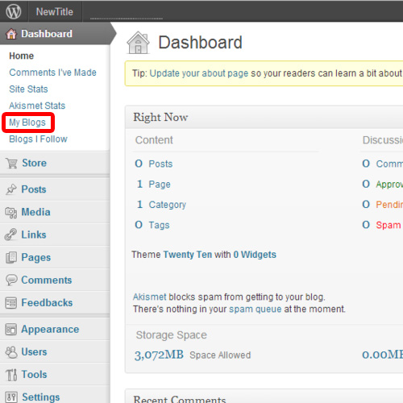Click the 'Content' column heading
This screenshot has height=403, width=403.
click(154, 140)
